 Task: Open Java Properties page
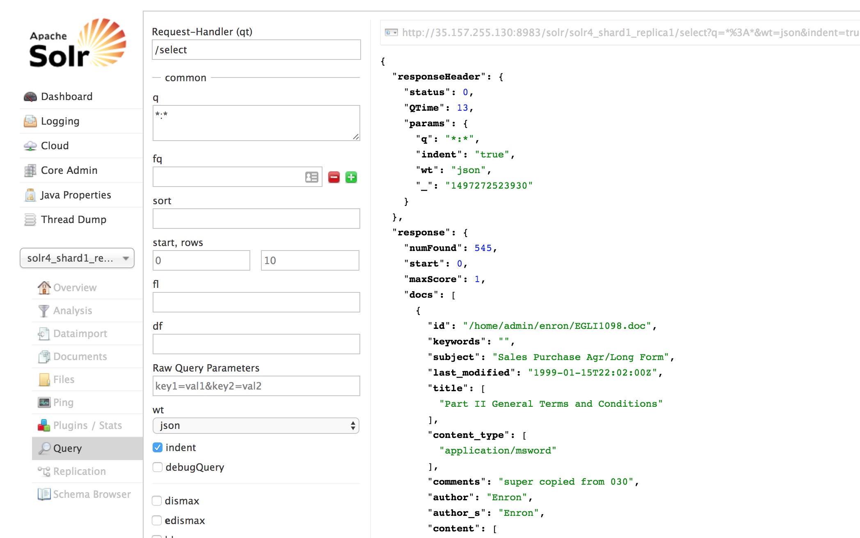pyautogui.click(x=76, y=195)
